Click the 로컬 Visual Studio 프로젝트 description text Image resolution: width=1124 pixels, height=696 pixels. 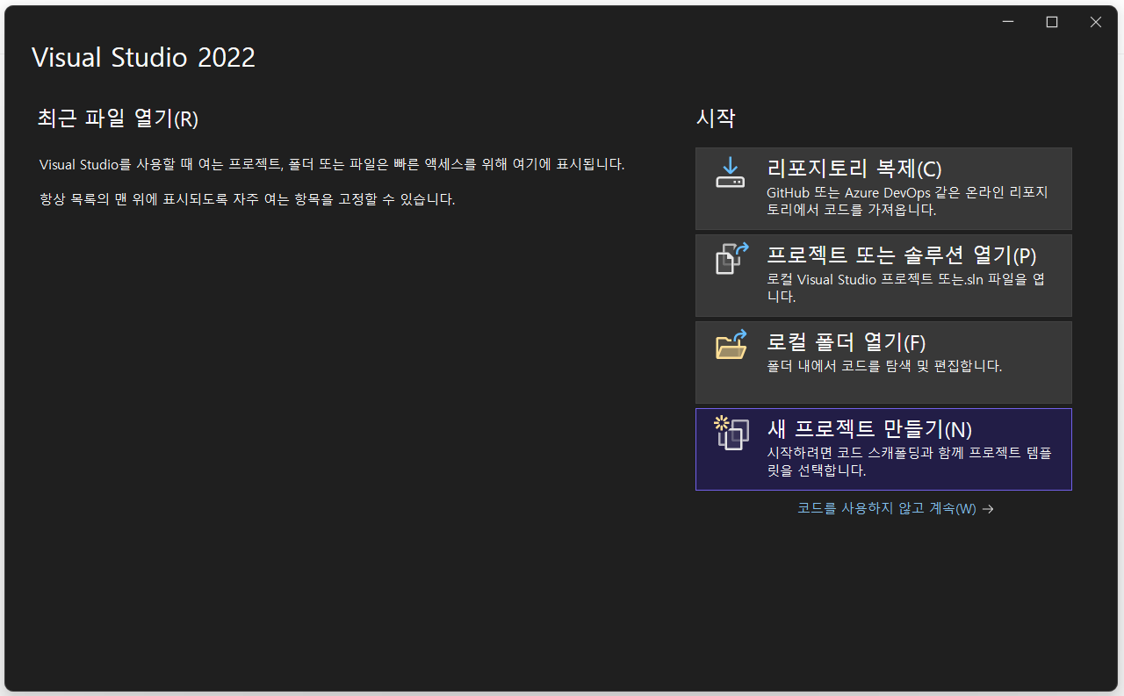tap(905, 288)
